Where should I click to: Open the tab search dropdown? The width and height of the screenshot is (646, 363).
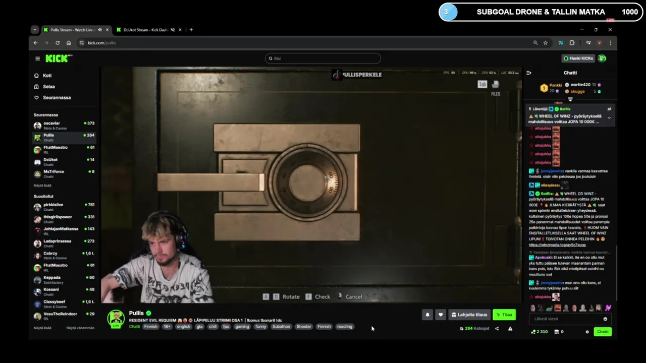[x=35, y=30]
